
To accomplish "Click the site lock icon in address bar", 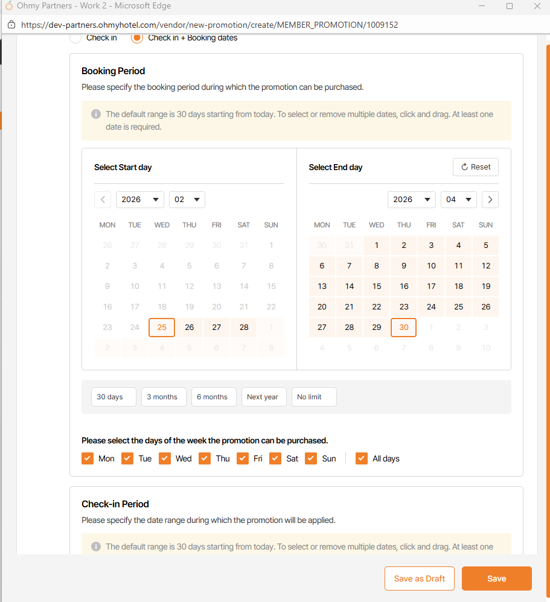I will (11, 25).
